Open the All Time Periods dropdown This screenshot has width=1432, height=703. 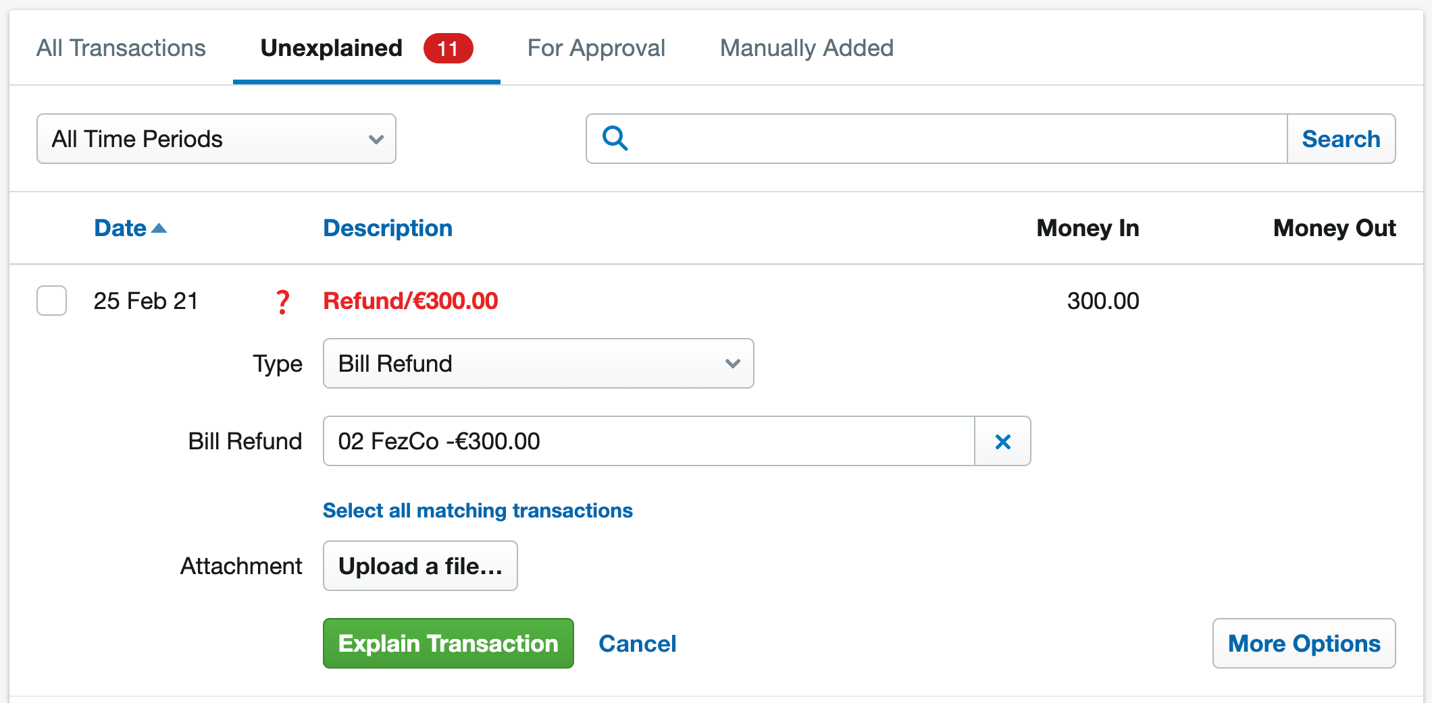point(216,138)
